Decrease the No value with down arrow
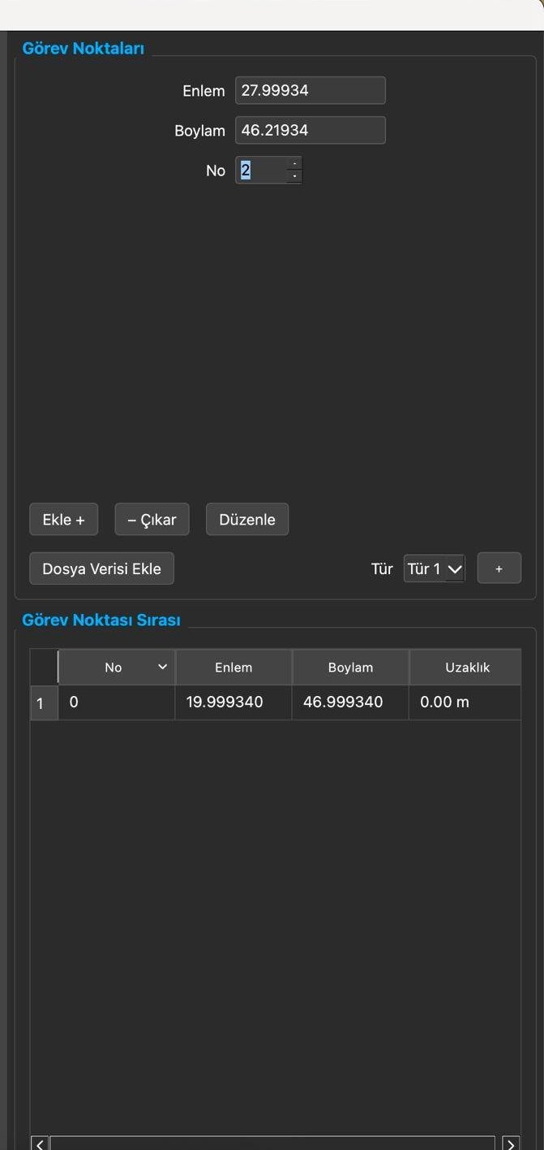 point(295,176)
